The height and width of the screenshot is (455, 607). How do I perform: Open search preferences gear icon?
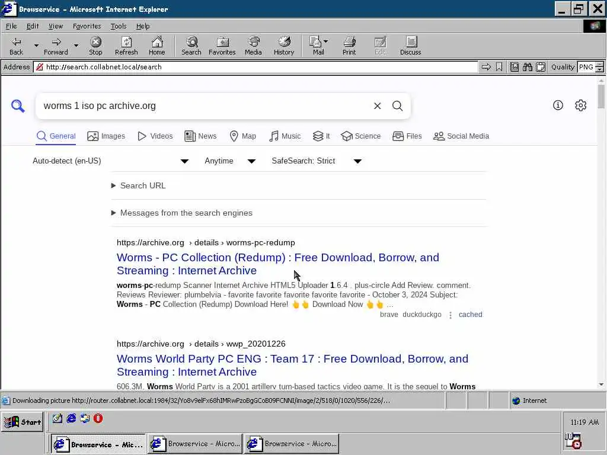581,105
